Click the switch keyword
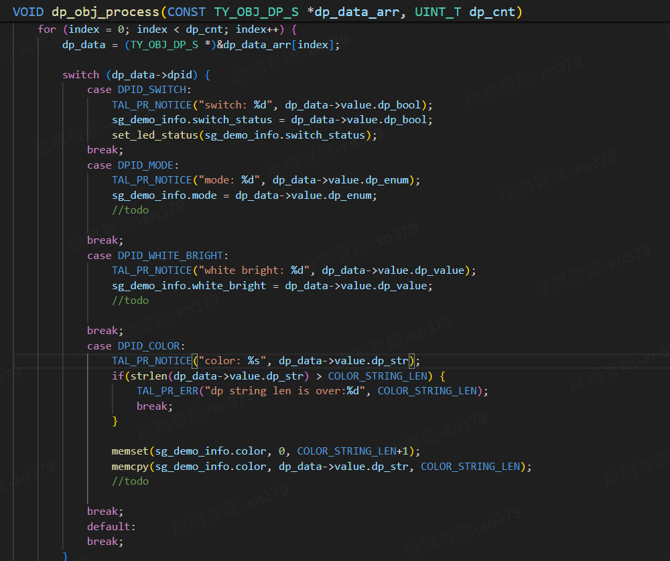Viewport: 670px width, 561px height. [x=80, y=74]
